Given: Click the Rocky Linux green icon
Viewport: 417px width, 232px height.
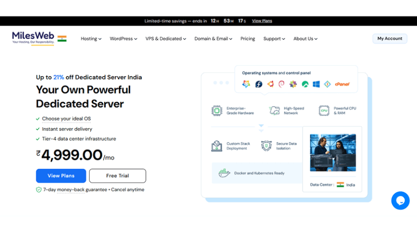Looking at the screenshot, I should coord(305,84).
